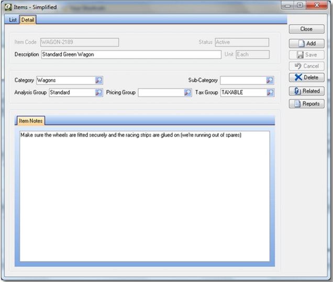333x282 pixels.
Task: Click the Tax Group lookup icon
Action: tap(270, 92)
